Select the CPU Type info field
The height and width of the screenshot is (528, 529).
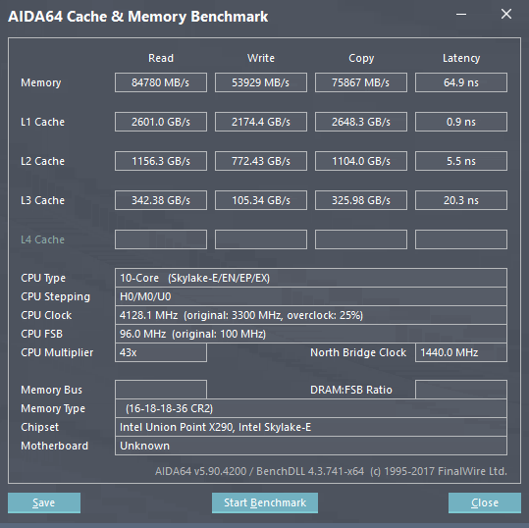point(311,278)
